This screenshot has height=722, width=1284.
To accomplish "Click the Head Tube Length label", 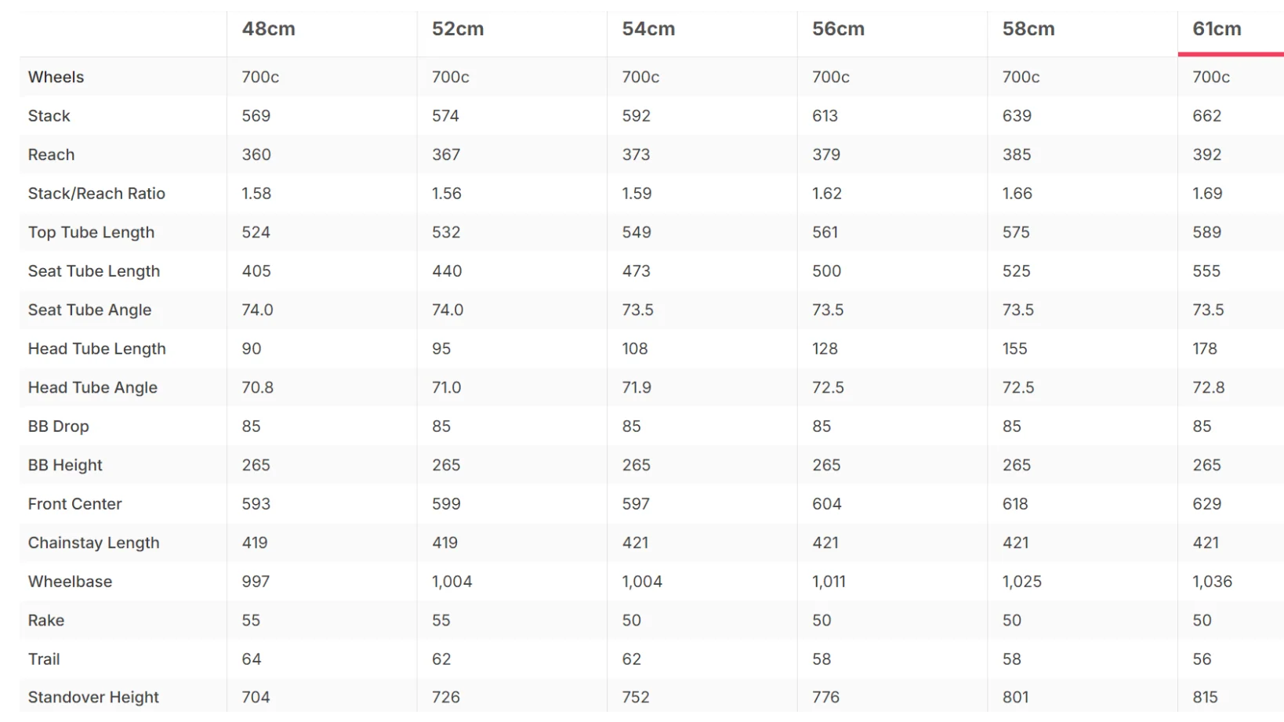I will [x=96, y=349].
